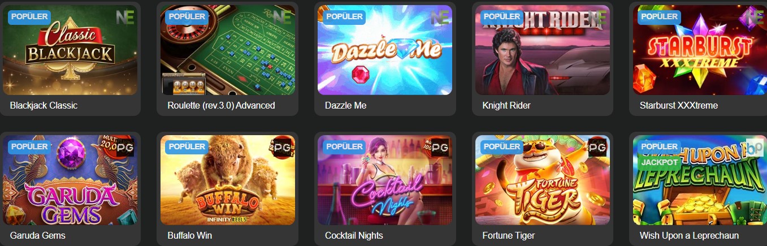Click the PG provider logo on Garuda Gems
Image resolution: width=767 pixels, height=246 pixels.
125,147
